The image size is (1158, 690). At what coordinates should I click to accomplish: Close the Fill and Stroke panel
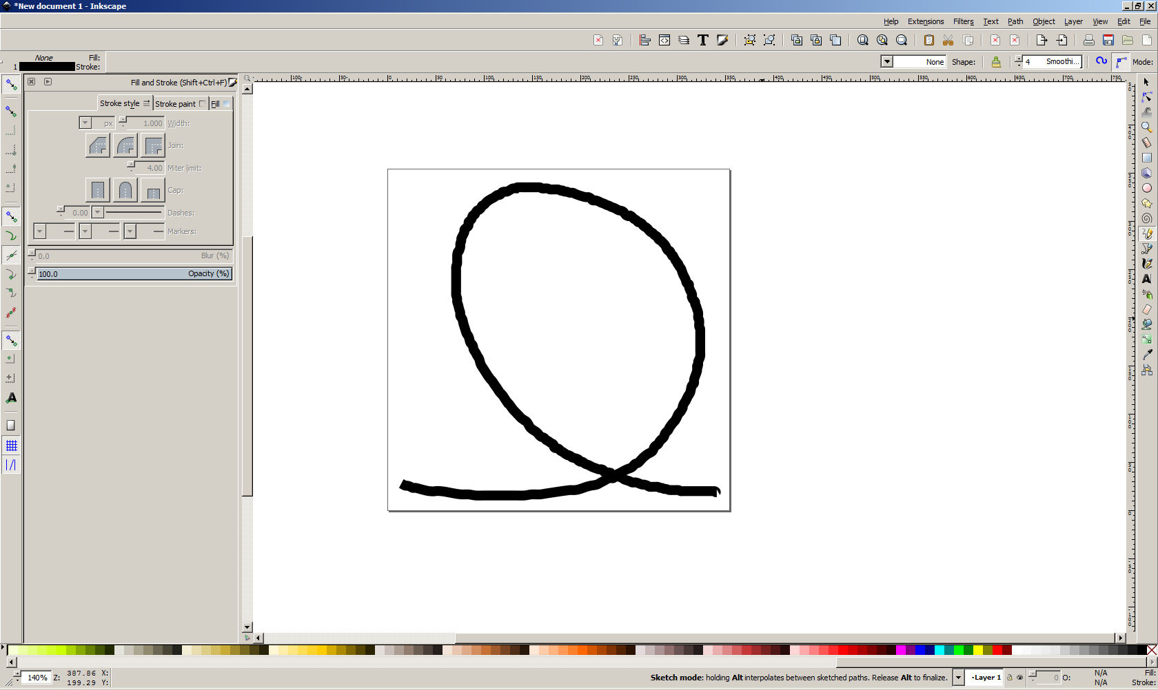tap(31, 82)
